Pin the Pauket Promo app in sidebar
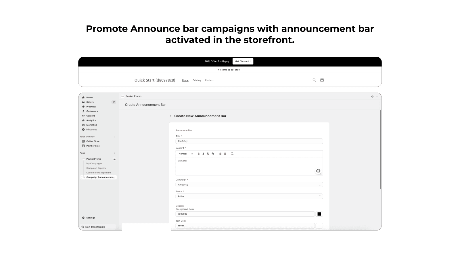 tap(114, 159)
